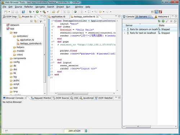This screenshot has width=180, height=135.
Task: Click the Previous Annotation icon in toolbar
Action: tap(89, 12)
